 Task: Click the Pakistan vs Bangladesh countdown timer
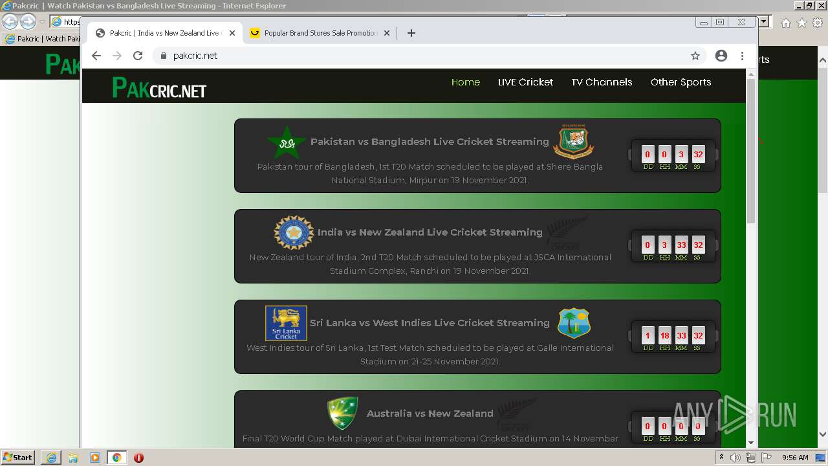point(673,155)
